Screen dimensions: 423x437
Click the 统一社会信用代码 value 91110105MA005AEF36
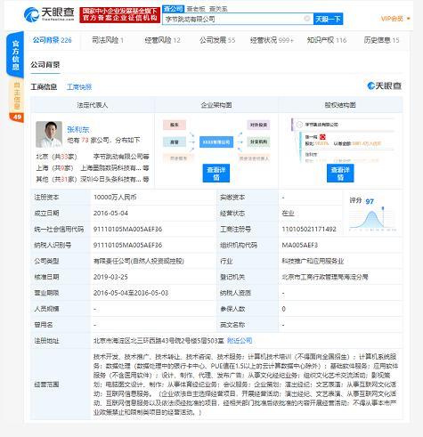(127, 229)
